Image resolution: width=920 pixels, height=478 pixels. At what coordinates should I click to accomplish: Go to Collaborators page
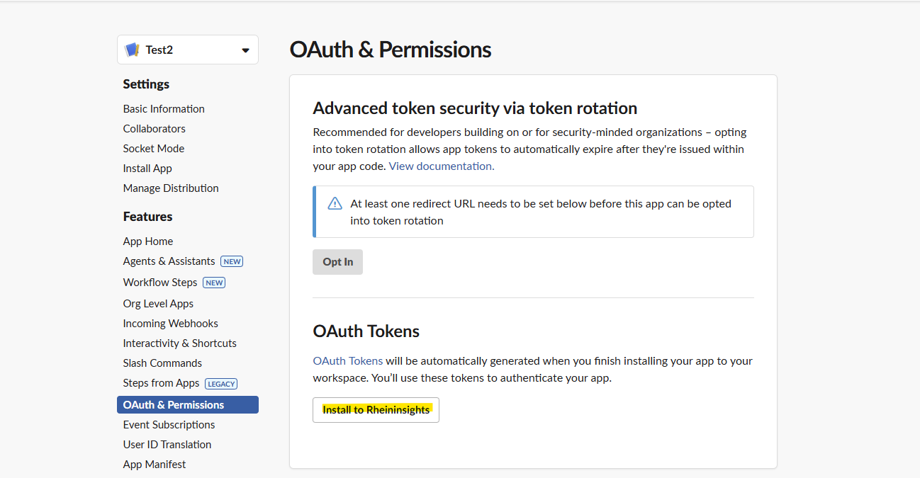coord(154,129)
